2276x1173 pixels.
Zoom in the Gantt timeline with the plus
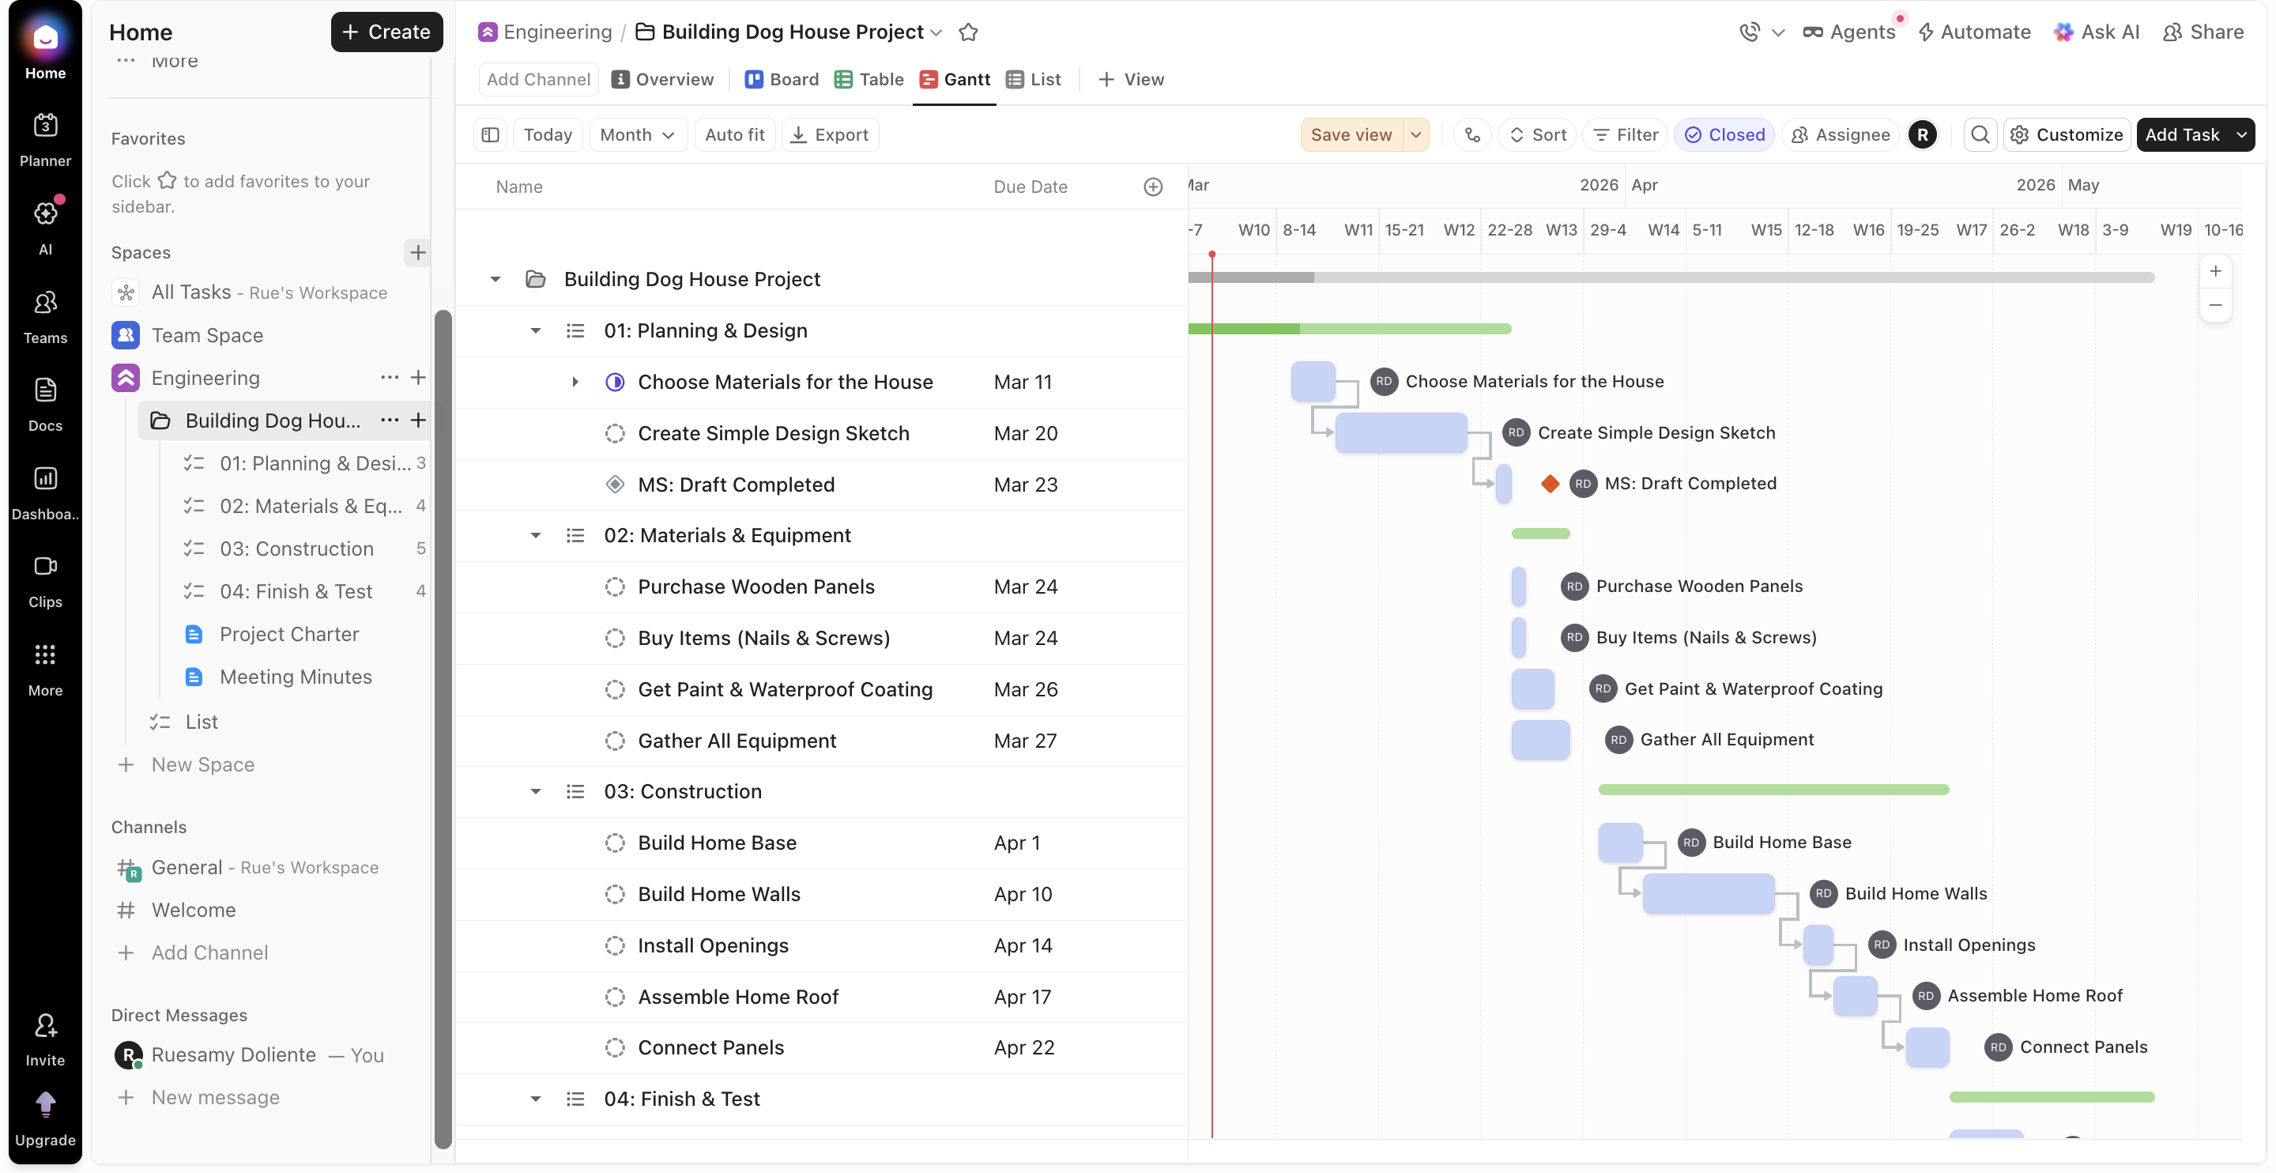click(2215, 271)
